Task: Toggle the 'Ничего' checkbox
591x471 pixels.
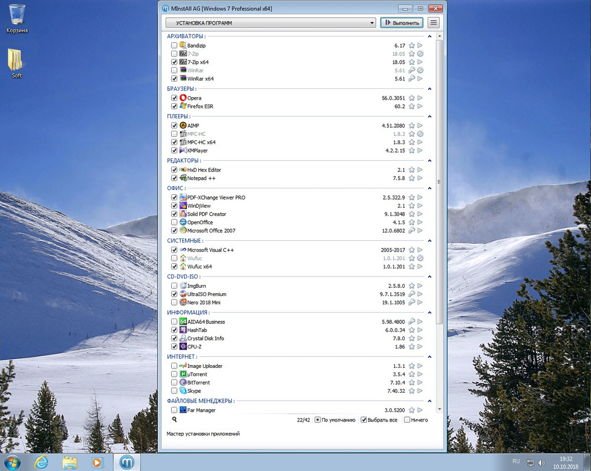Action: pyautogui.click(x=407, y=420)
